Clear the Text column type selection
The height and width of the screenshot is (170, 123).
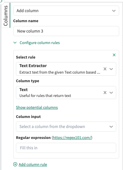click(x=105, y=93)
